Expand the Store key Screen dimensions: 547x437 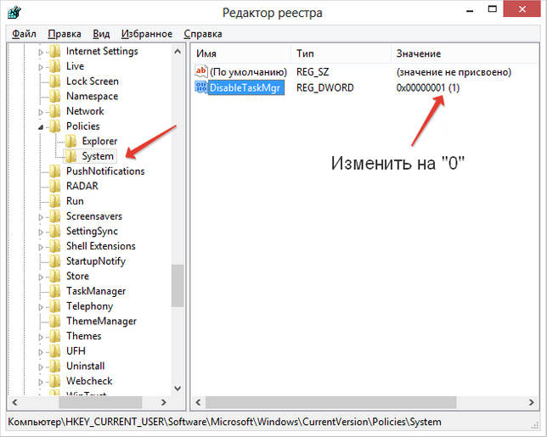tap(41, 277)
